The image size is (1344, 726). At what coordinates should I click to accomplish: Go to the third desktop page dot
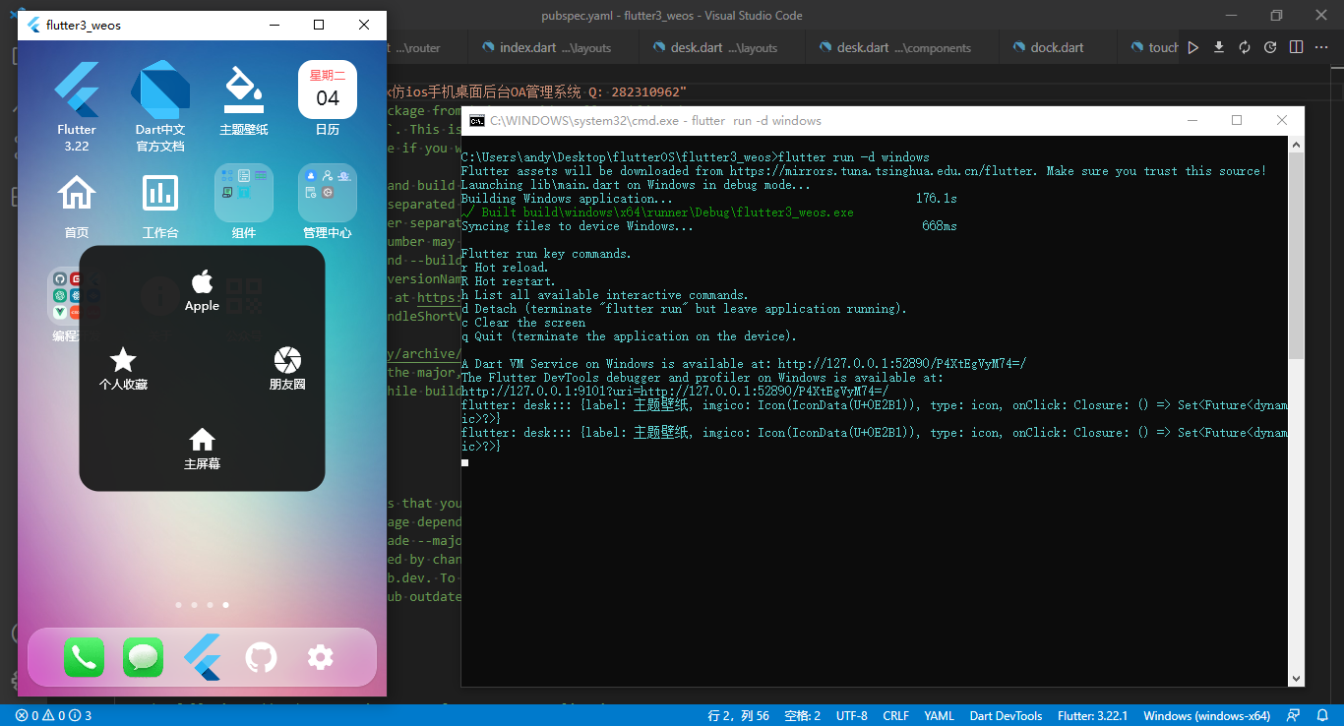tap(210, 605)
